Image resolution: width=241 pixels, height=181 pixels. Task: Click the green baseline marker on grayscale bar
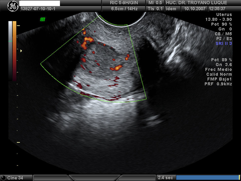click(x=10, y=41)
